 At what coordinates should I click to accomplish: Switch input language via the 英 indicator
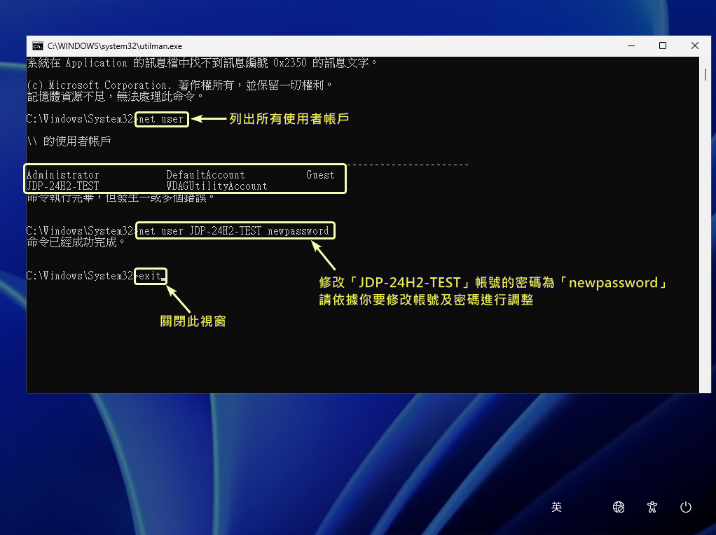click(556, 507)
